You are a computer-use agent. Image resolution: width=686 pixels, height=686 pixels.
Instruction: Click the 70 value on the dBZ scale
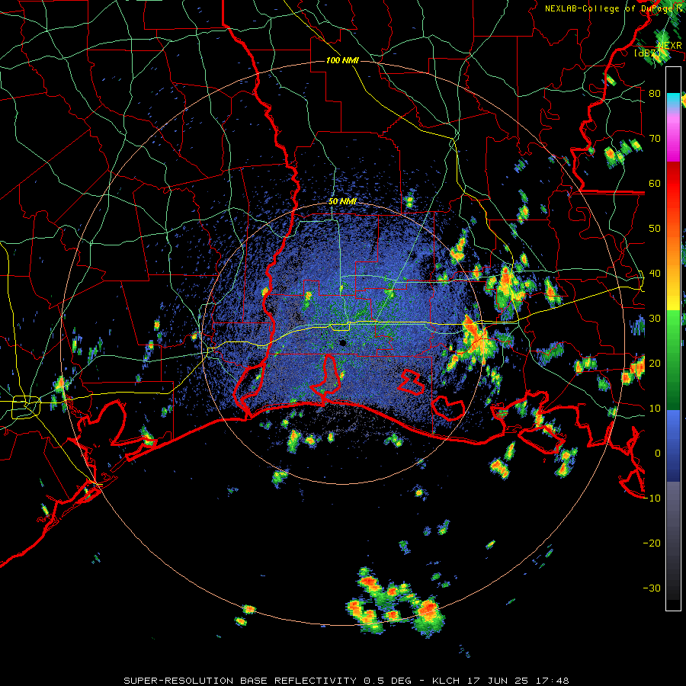(655, 138)
